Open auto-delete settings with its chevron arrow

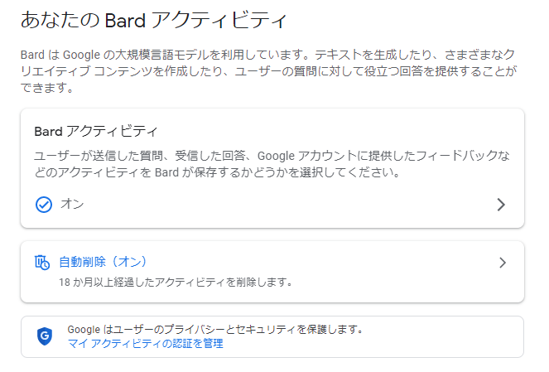502,263
